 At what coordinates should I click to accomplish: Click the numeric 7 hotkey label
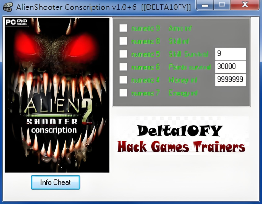tap(145, 93)
